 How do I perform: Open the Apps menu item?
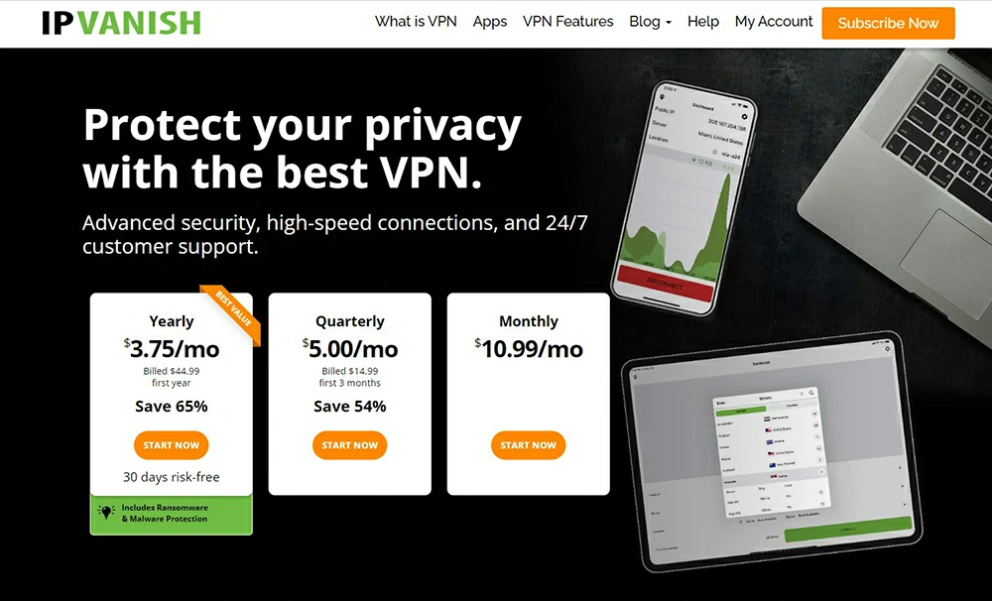pyautogui.click(x=490, y=22)
